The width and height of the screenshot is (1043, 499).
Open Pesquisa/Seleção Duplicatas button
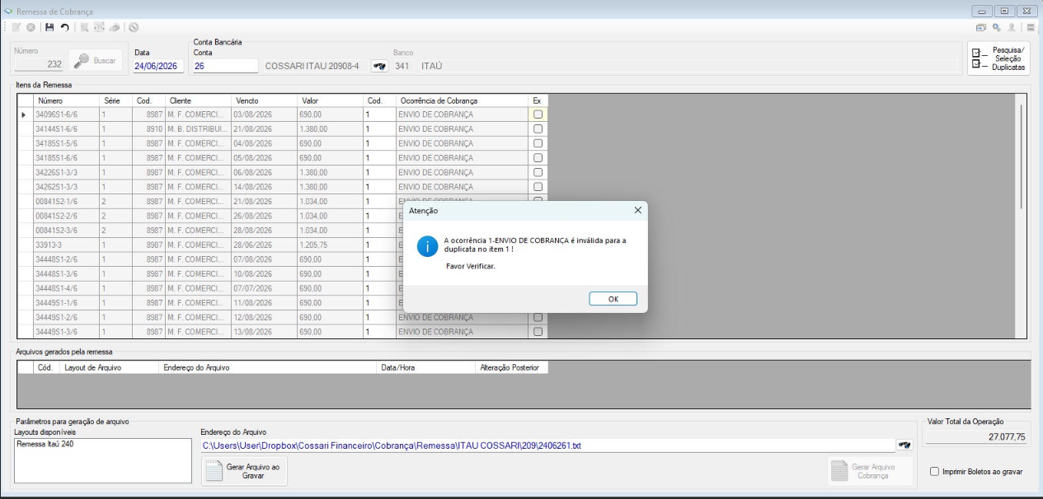tap(998, 59)
